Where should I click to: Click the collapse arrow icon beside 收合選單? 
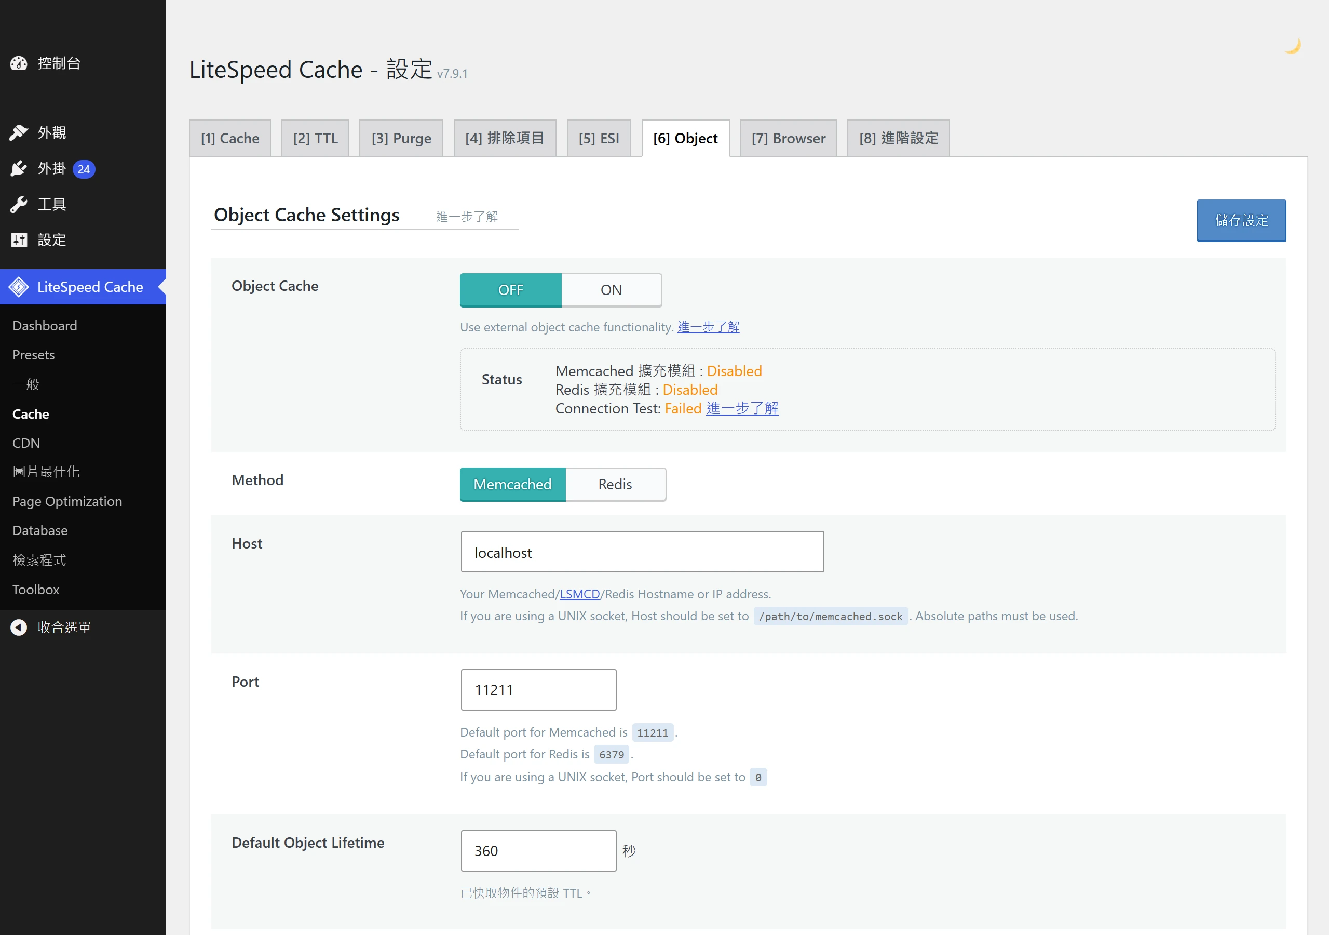click(x=19, y=627)
